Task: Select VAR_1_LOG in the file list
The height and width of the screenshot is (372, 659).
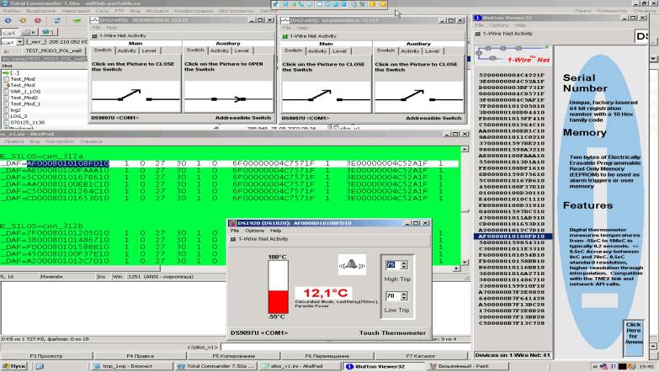Action: coord(25,91)
